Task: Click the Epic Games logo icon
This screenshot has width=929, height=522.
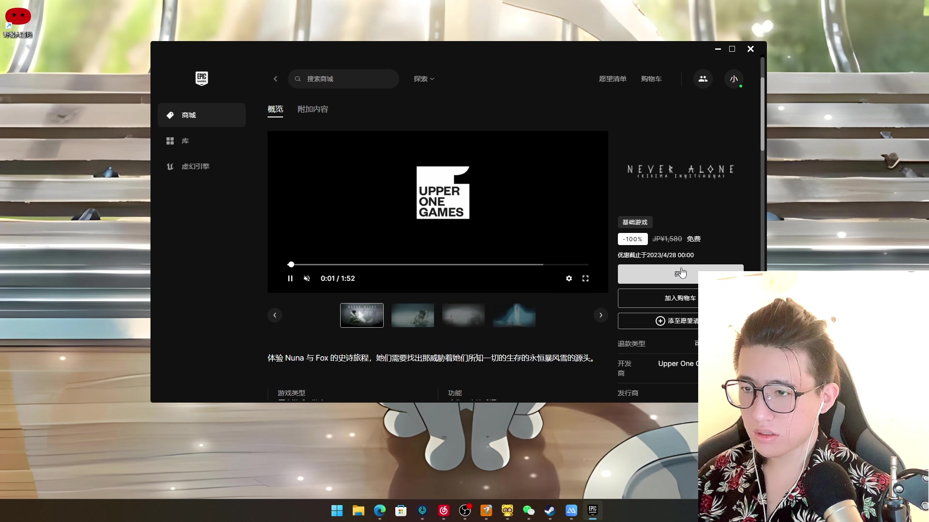Action: pyautogui.click(x=202, y=78)
